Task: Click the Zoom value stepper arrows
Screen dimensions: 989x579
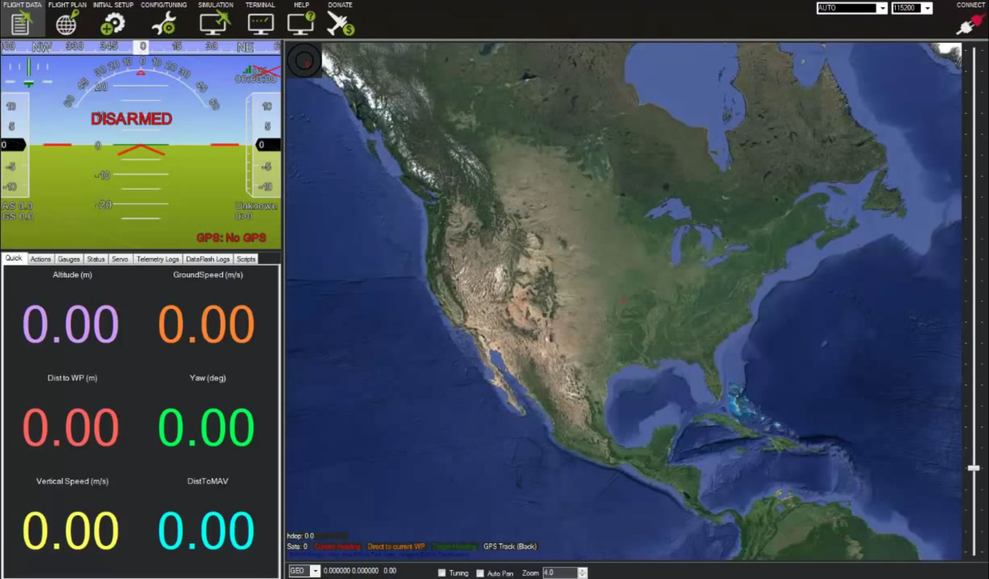Action: point(582,573)
